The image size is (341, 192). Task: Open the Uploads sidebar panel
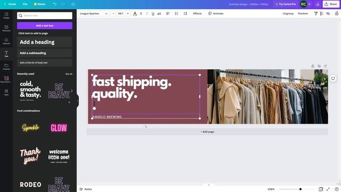(x=6, y=41)
